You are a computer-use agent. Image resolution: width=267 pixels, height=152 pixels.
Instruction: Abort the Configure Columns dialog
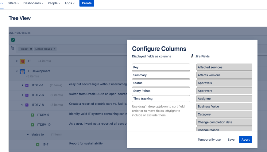246,139
